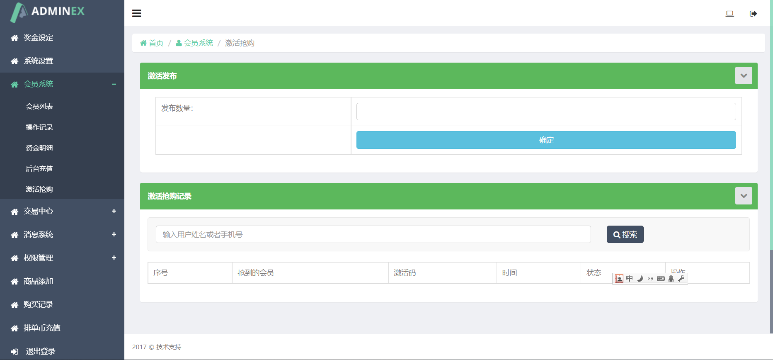Click the 抢到的会员 column header
Image resolution: width=773 pixels, height=360 pixels.
click(256, 273)
